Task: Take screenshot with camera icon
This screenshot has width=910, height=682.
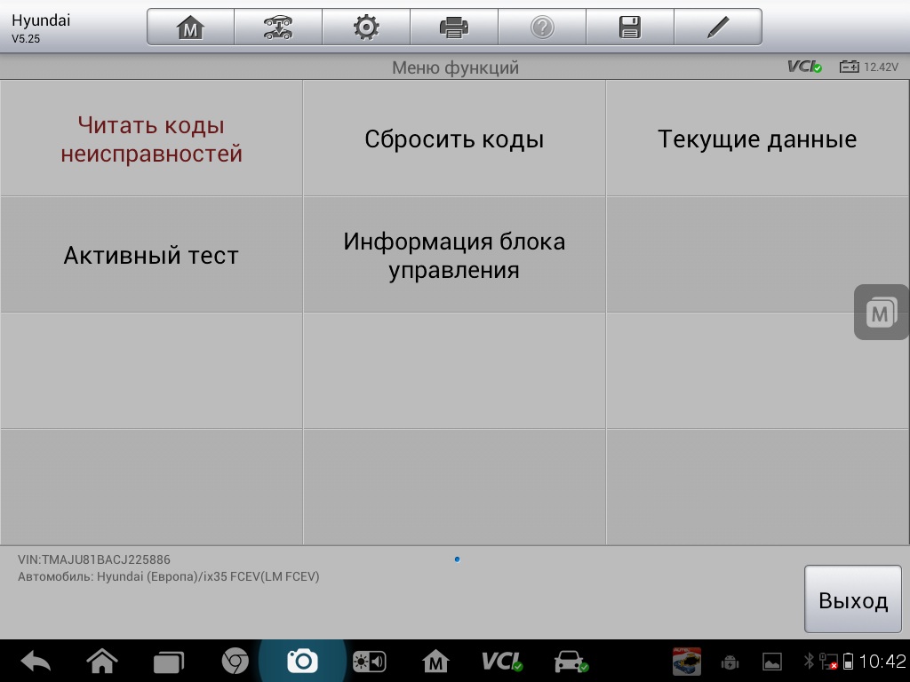Action: click(302, 662)
